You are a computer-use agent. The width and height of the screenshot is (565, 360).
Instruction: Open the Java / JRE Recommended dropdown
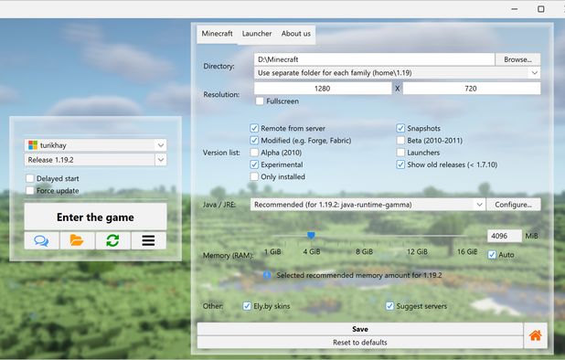tap(368, 205)
